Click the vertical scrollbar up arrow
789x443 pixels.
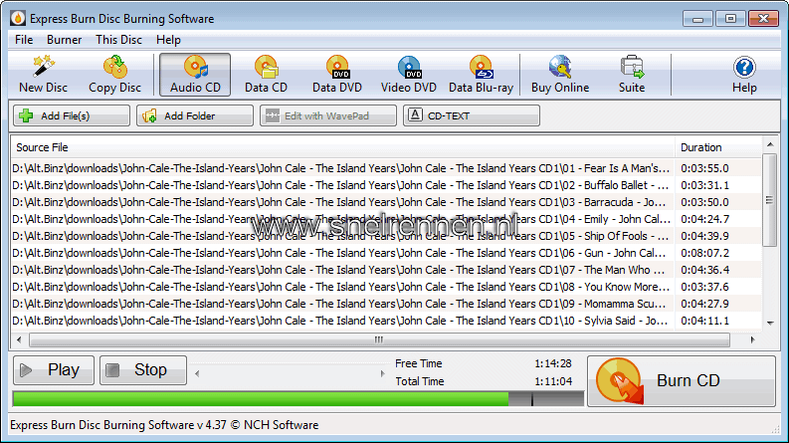point(770,145)
